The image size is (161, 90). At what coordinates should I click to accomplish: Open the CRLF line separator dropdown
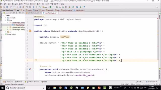point(127,84)
